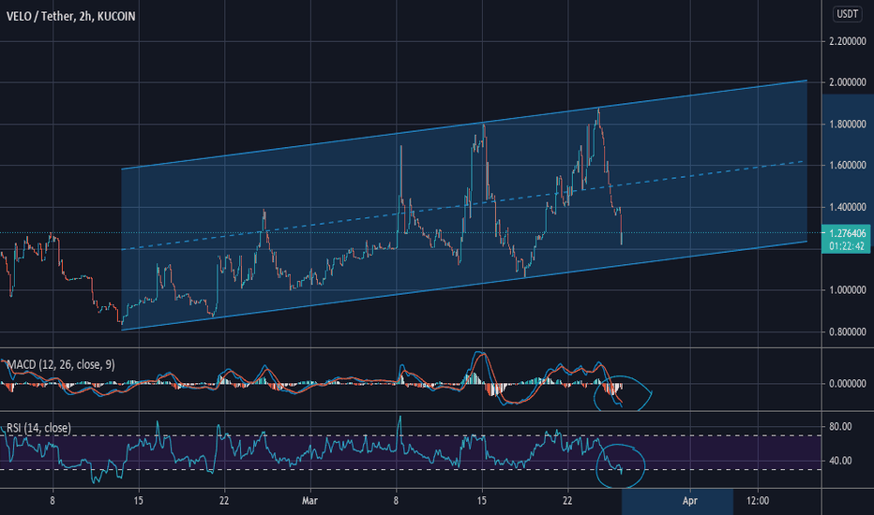The image size is (874, 515).
Task: Click the 22 date label after Mar 15
Action: pyautogui.click(x=567, y=501)
